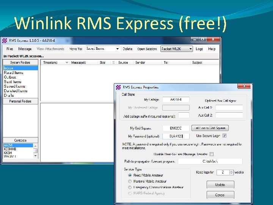Image resolution: width=273 pixels, height=205 pixels.
Task: Open the Help menu
Action: (x=212, y=49)
